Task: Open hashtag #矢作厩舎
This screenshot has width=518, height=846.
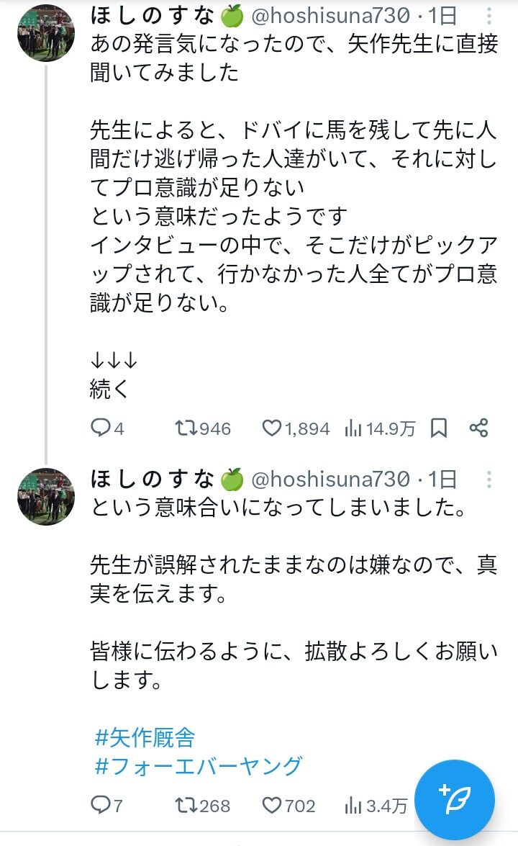Action: click(145, 737)
